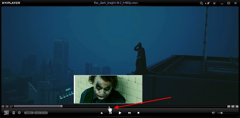Open the control box gear icon
The height and width of the screenshot is (118, 240).
(x=19, y=113)
